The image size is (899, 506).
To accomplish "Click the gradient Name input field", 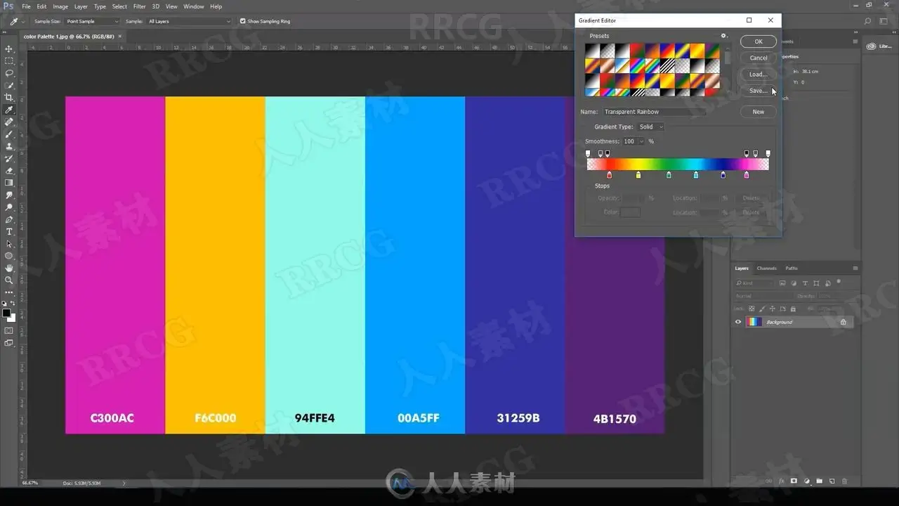I will tap(655, 112).
